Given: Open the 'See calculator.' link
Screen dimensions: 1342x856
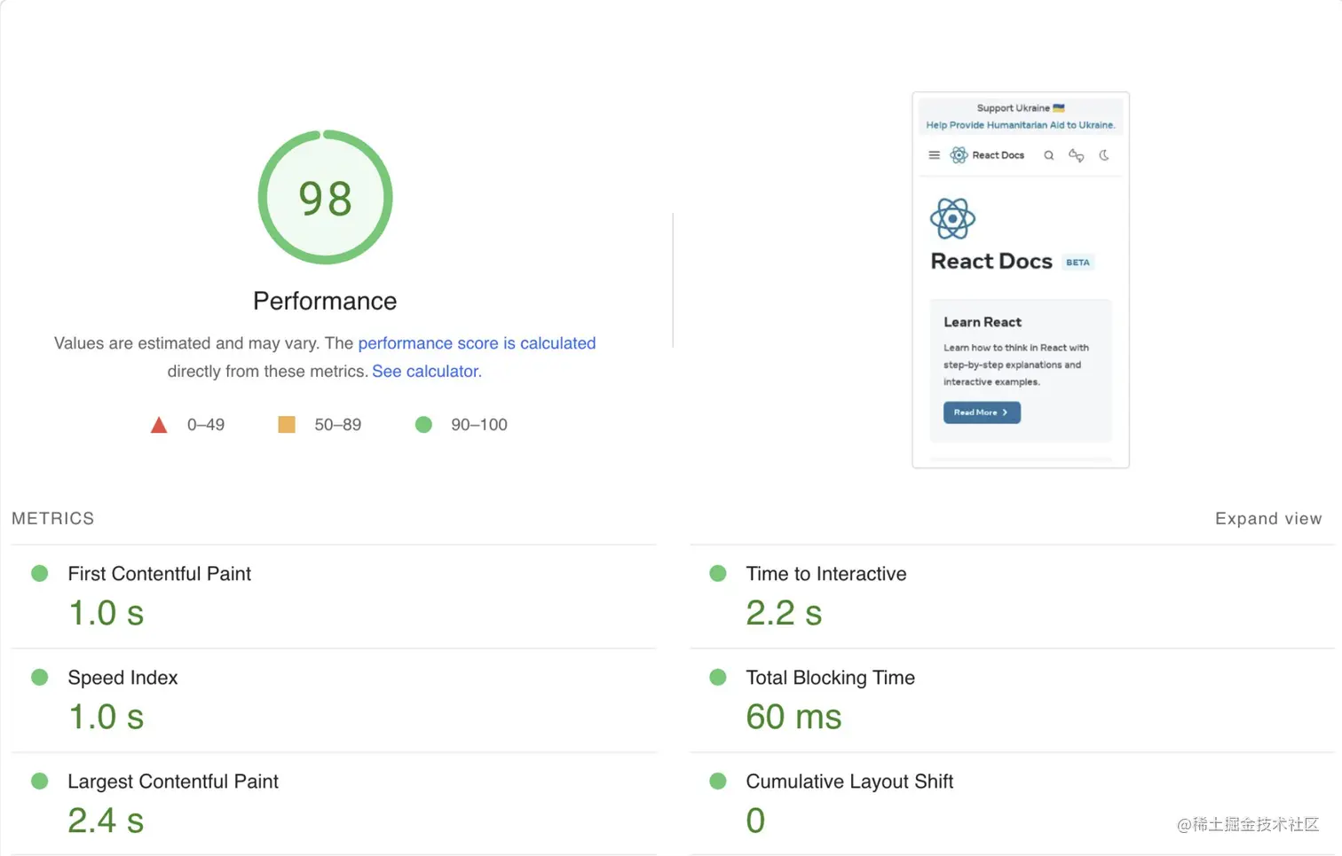Looking at the screenshot, I should pyautogui.click(x=427, y=372).
